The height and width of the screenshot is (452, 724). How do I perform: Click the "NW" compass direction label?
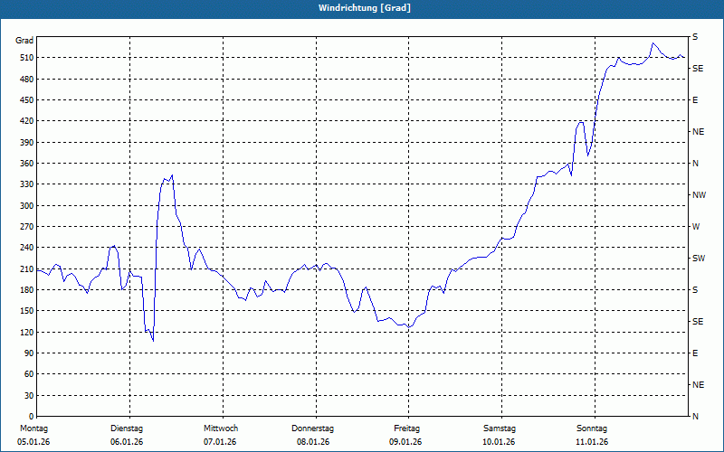click(x=699, y=195)
